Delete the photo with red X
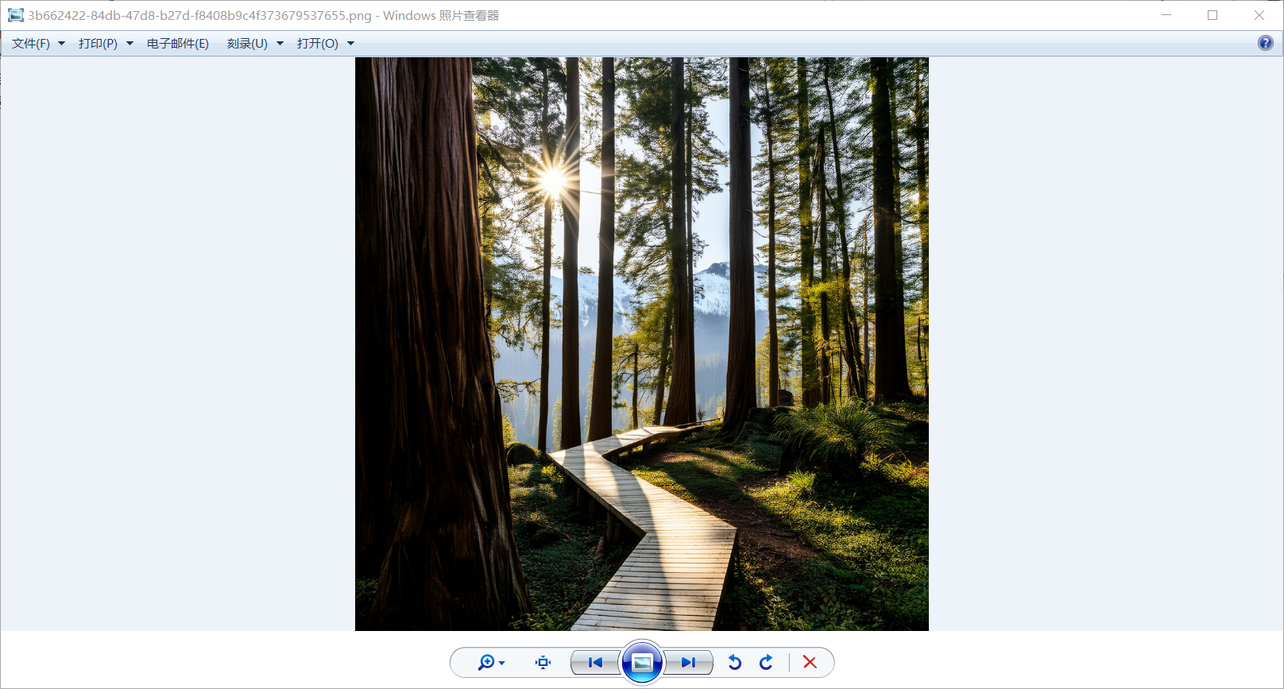The height and width of the screenshot is (689, 1284). tap(810, 662)
